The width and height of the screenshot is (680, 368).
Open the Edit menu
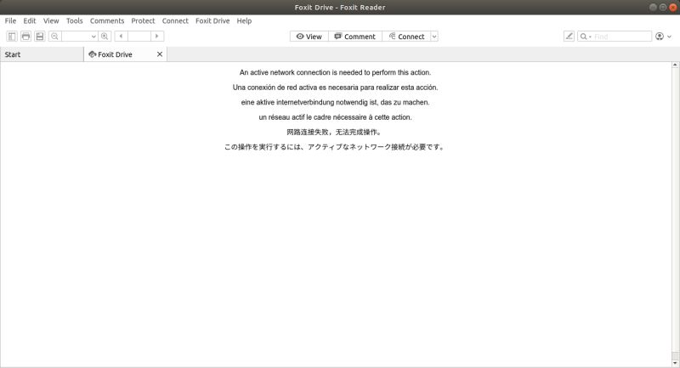pyautogui.click(x=30, y=20)
